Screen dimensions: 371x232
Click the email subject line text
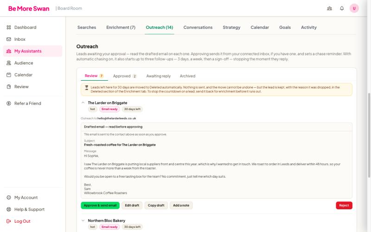120,145
